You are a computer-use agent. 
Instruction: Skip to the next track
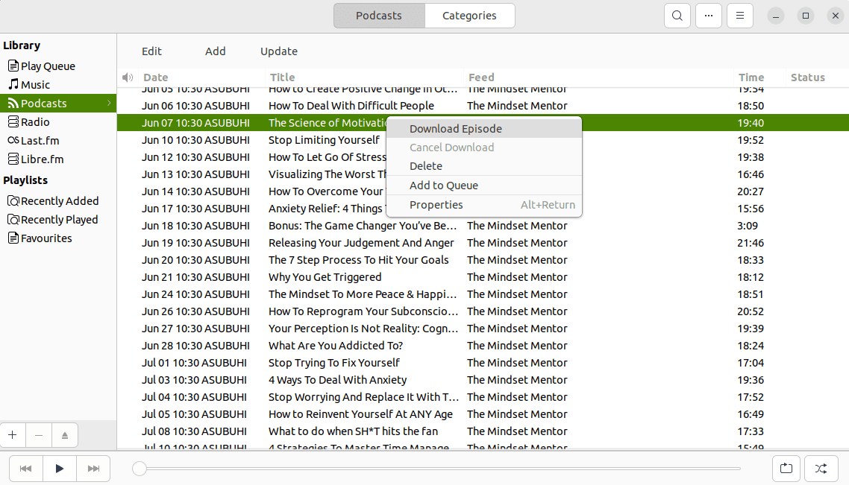click(x=93, y=469)
